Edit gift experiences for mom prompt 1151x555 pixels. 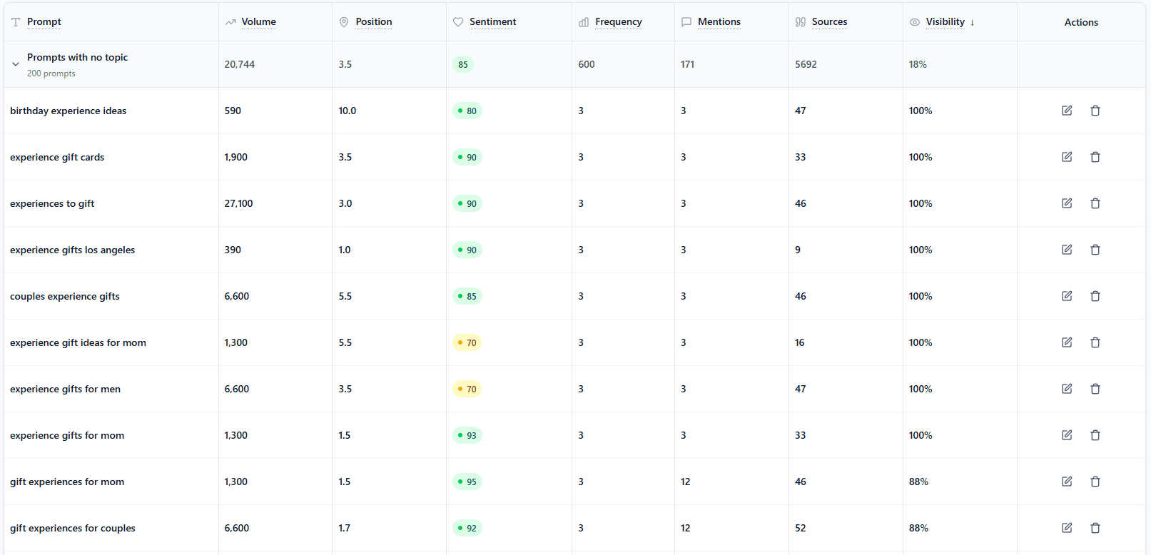[1067, 482]
